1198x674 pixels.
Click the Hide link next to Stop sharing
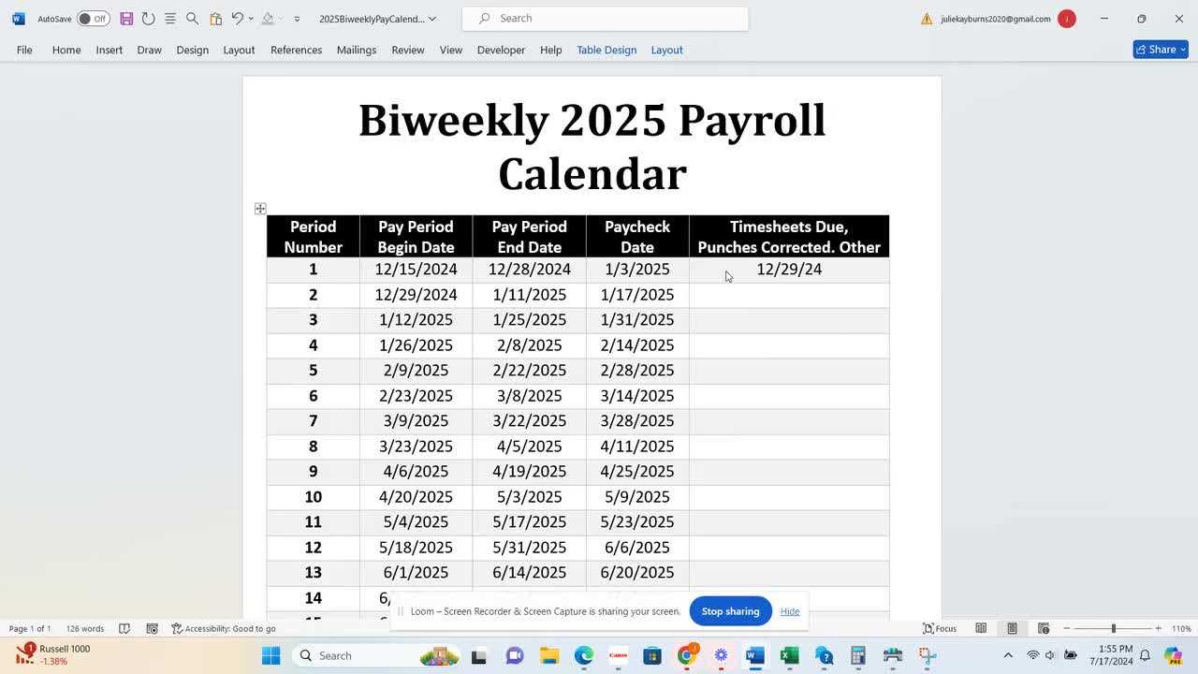789,610
